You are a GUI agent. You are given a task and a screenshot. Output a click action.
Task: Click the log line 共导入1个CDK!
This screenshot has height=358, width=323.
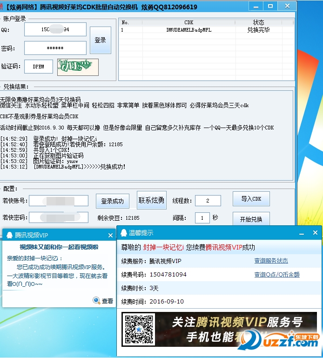(35, 150)
